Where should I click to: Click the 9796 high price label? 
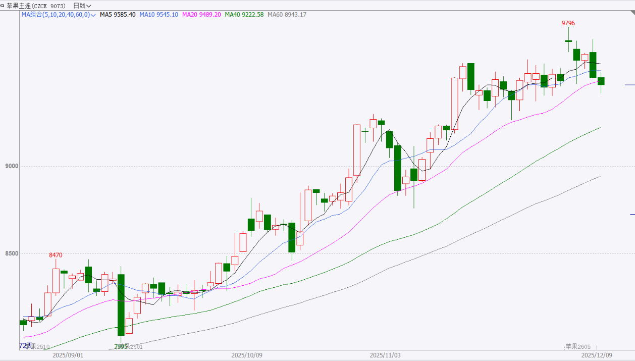point(568,23)
